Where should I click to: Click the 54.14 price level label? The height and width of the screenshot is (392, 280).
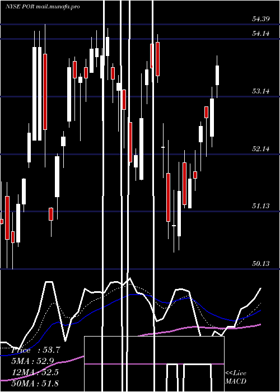(x=261, y=33)
